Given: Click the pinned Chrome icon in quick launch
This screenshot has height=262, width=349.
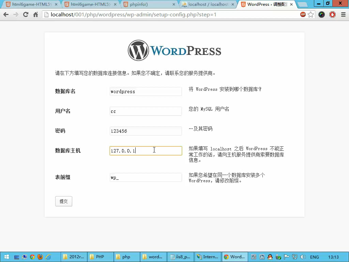Looking at the screenshot, I should click(32, 257).
